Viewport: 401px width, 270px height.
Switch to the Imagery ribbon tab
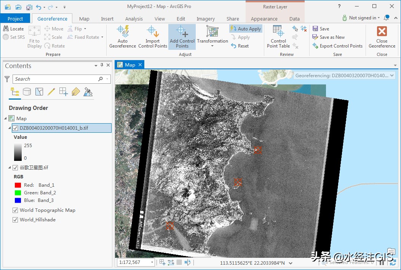(206, 19)
